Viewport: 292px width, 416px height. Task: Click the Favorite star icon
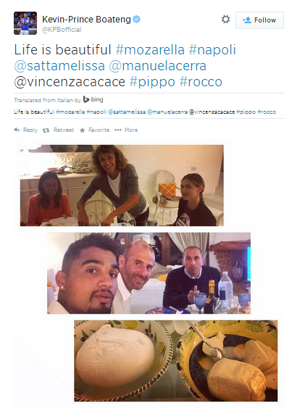click(82, 130)
